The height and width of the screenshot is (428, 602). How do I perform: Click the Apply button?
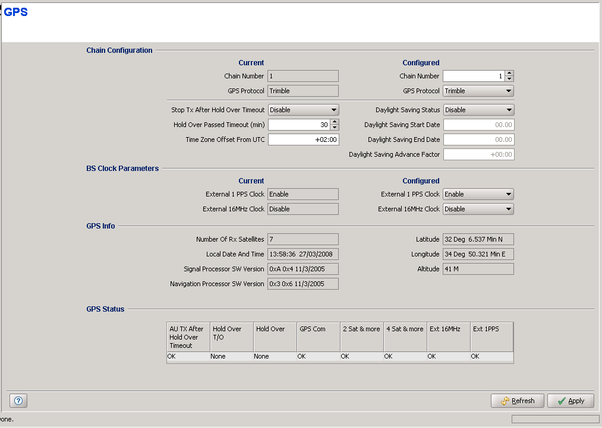point(570,401)
